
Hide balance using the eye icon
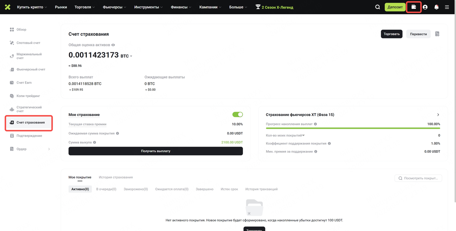[x=113, y=45]
